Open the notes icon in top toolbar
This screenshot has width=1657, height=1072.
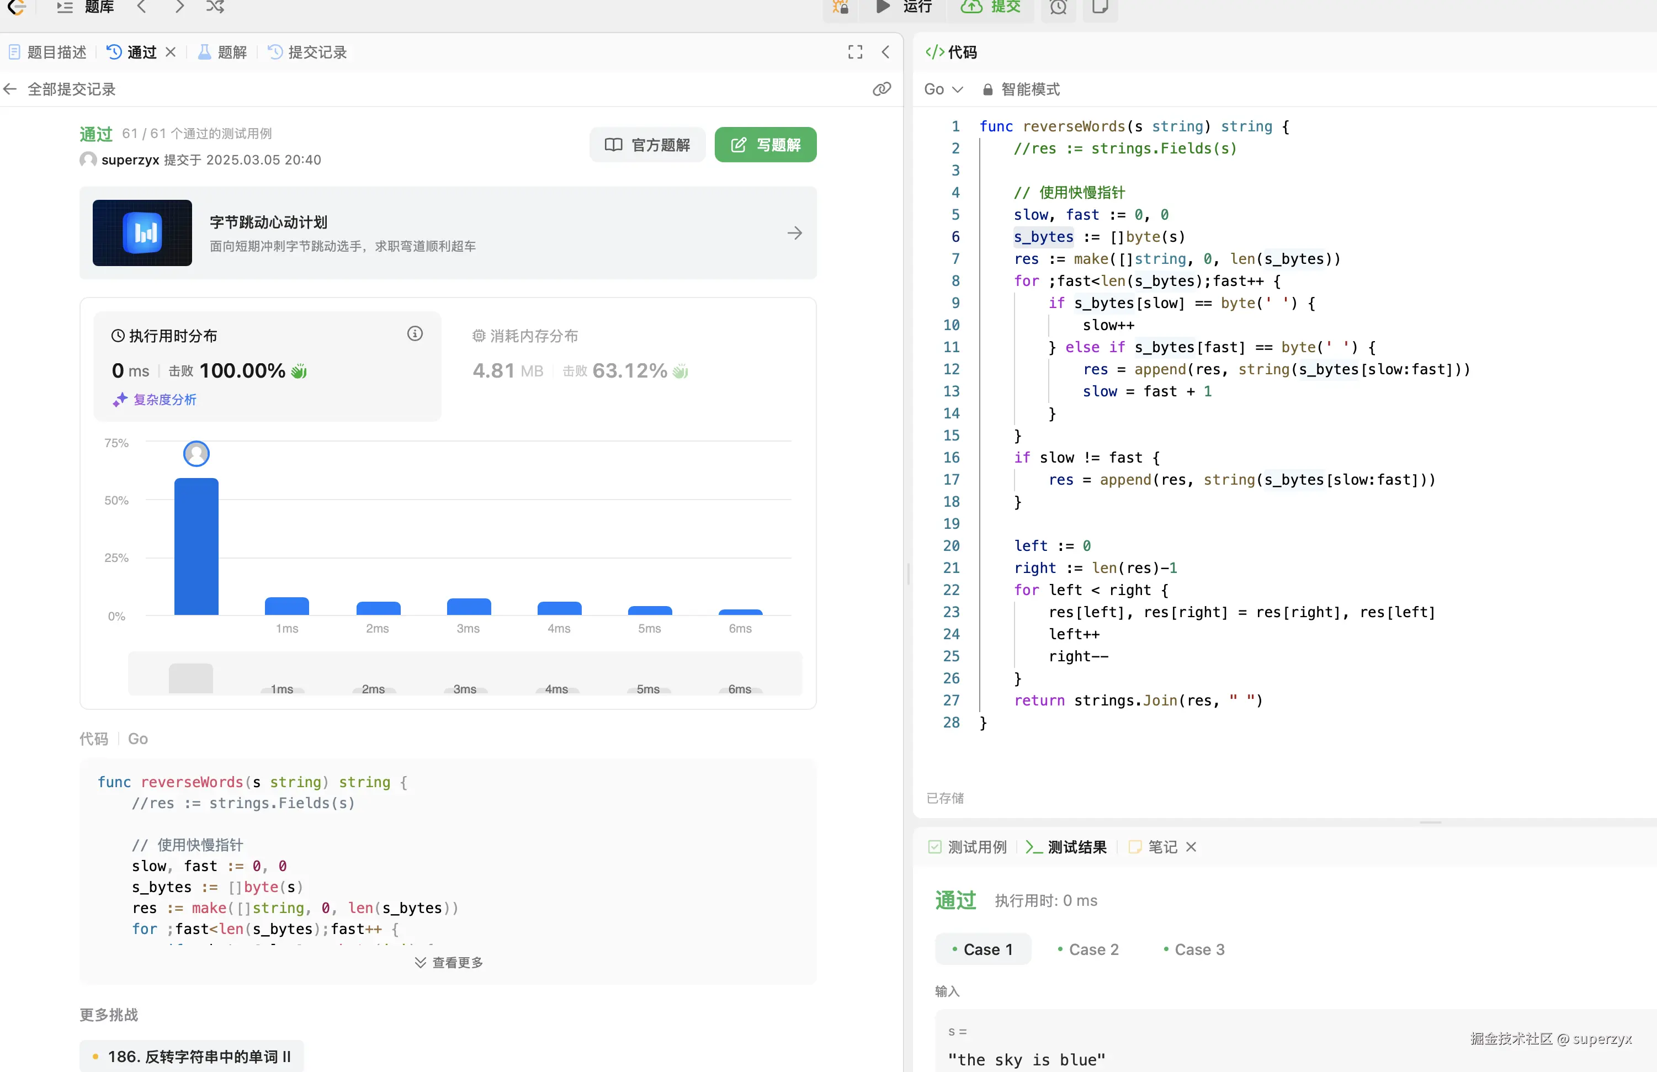(x=1100, y=8)
